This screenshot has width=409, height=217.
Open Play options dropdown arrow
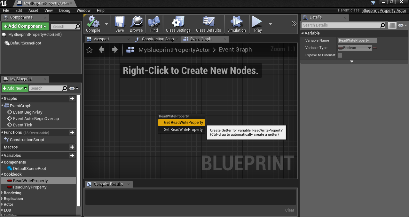271,24
